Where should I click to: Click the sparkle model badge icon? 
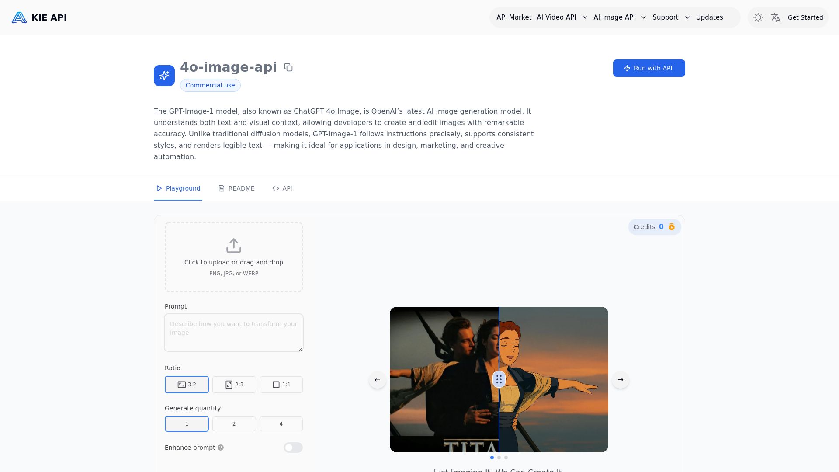coord(164,75)
